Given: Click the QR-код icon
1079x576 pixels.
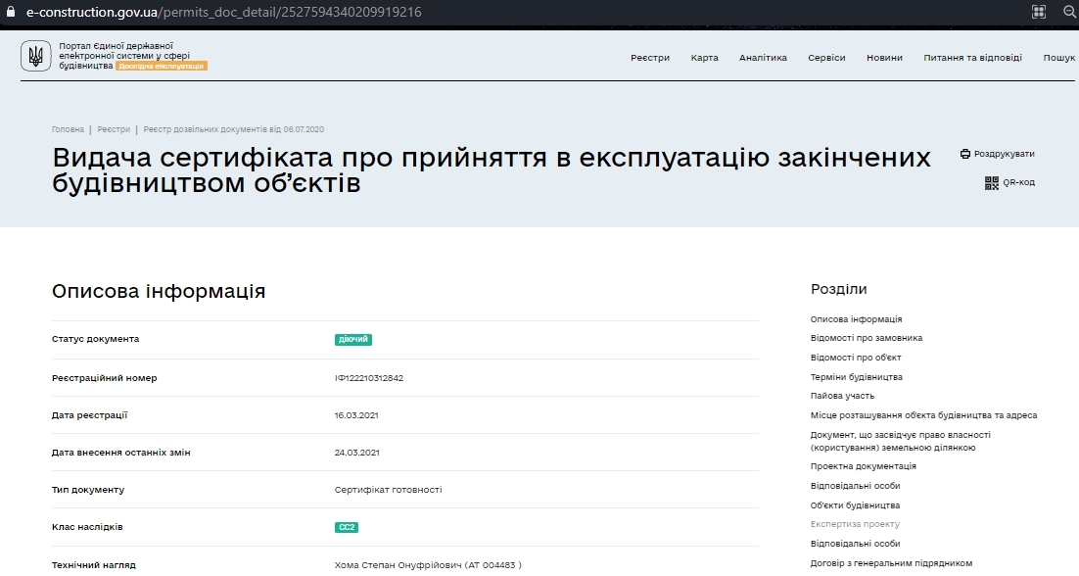Looking at the screenshot, I should click(992, 182).
